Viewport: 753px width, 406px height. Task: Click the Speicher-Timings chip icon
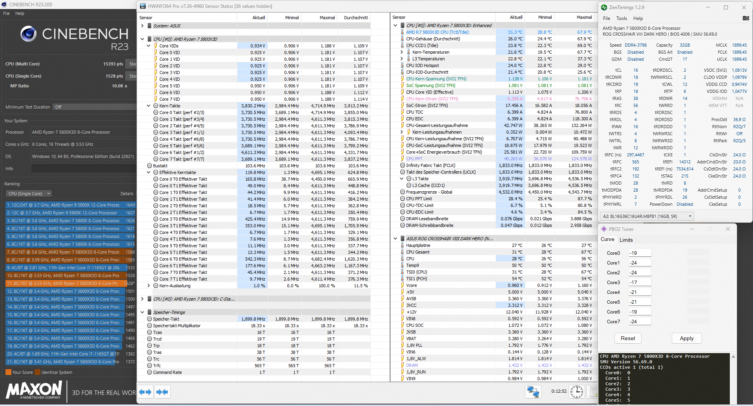point(150,312)
